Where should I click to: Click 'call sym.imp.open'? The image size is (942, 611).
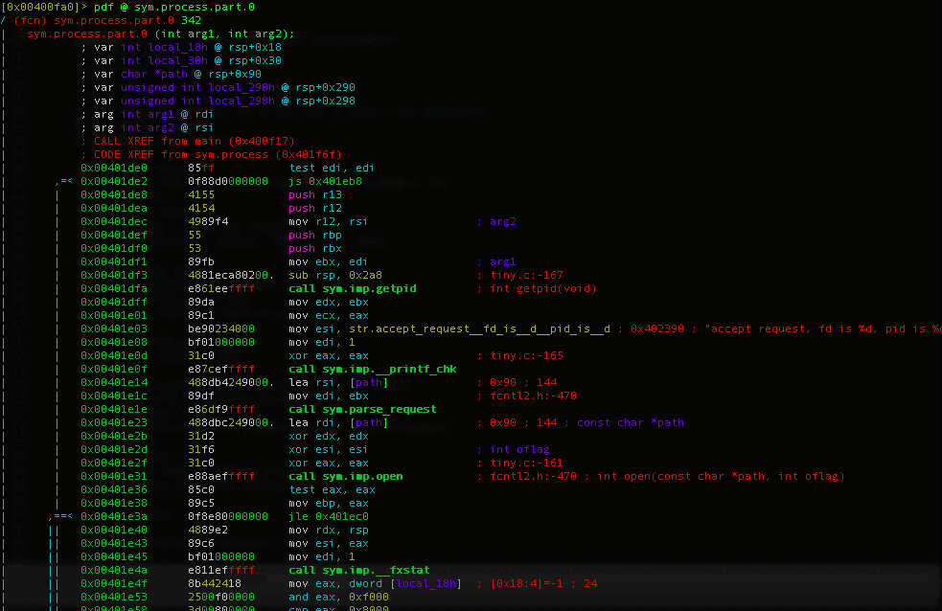[345, 477]
